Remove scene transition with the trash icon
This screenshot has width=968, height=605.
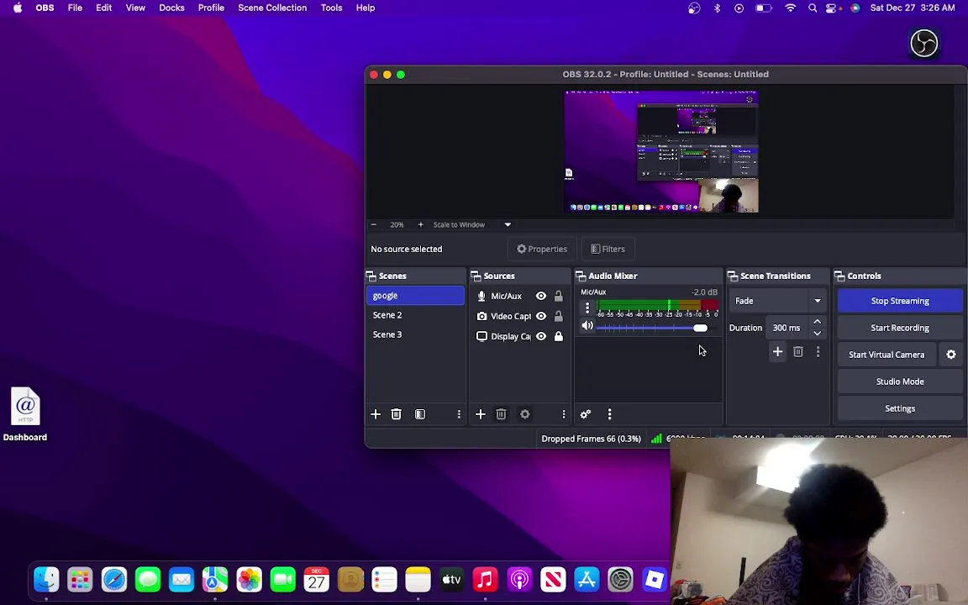798,352
